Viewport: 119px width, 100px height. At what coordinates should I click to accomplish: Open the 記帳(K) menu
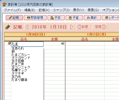pyautogui.click(x=44, y=10)
